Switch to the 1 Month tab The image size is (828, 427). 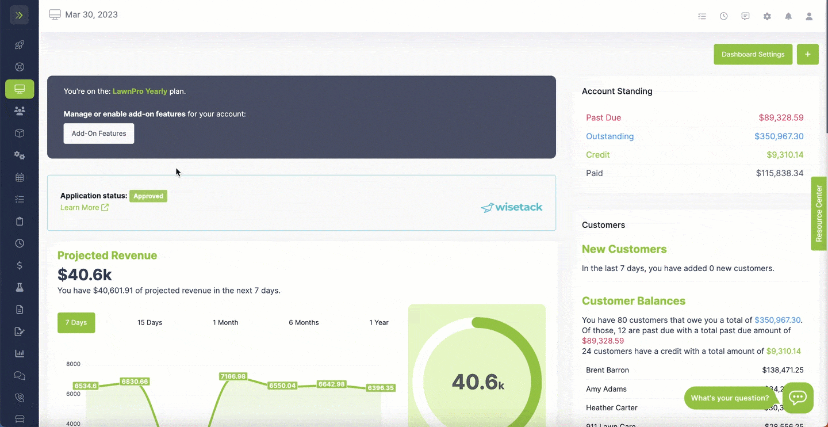coord(225,323)
